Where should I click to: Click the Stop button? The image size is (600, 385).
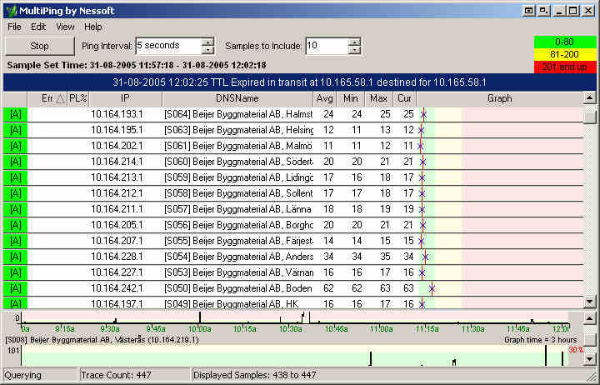39,46
